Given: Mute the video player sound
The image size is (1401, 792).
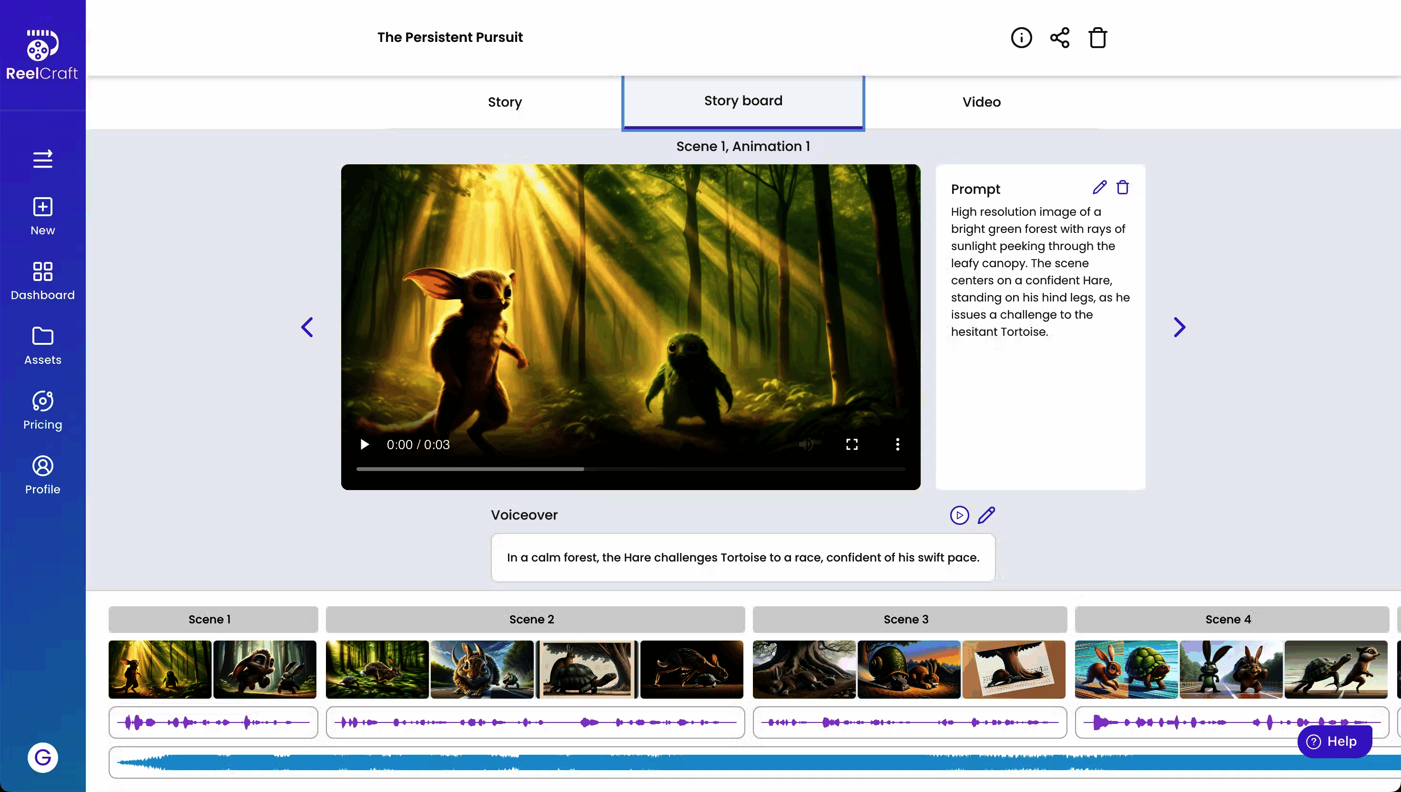Looking at the screenshot, I should 806,444.
